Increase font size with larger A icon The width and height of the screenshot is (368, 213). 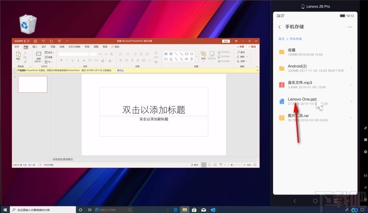click(100, 54)
